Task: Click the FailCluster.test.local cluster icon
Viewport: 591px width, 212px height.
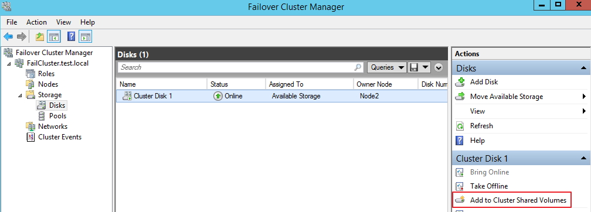Action: [19, 63]
